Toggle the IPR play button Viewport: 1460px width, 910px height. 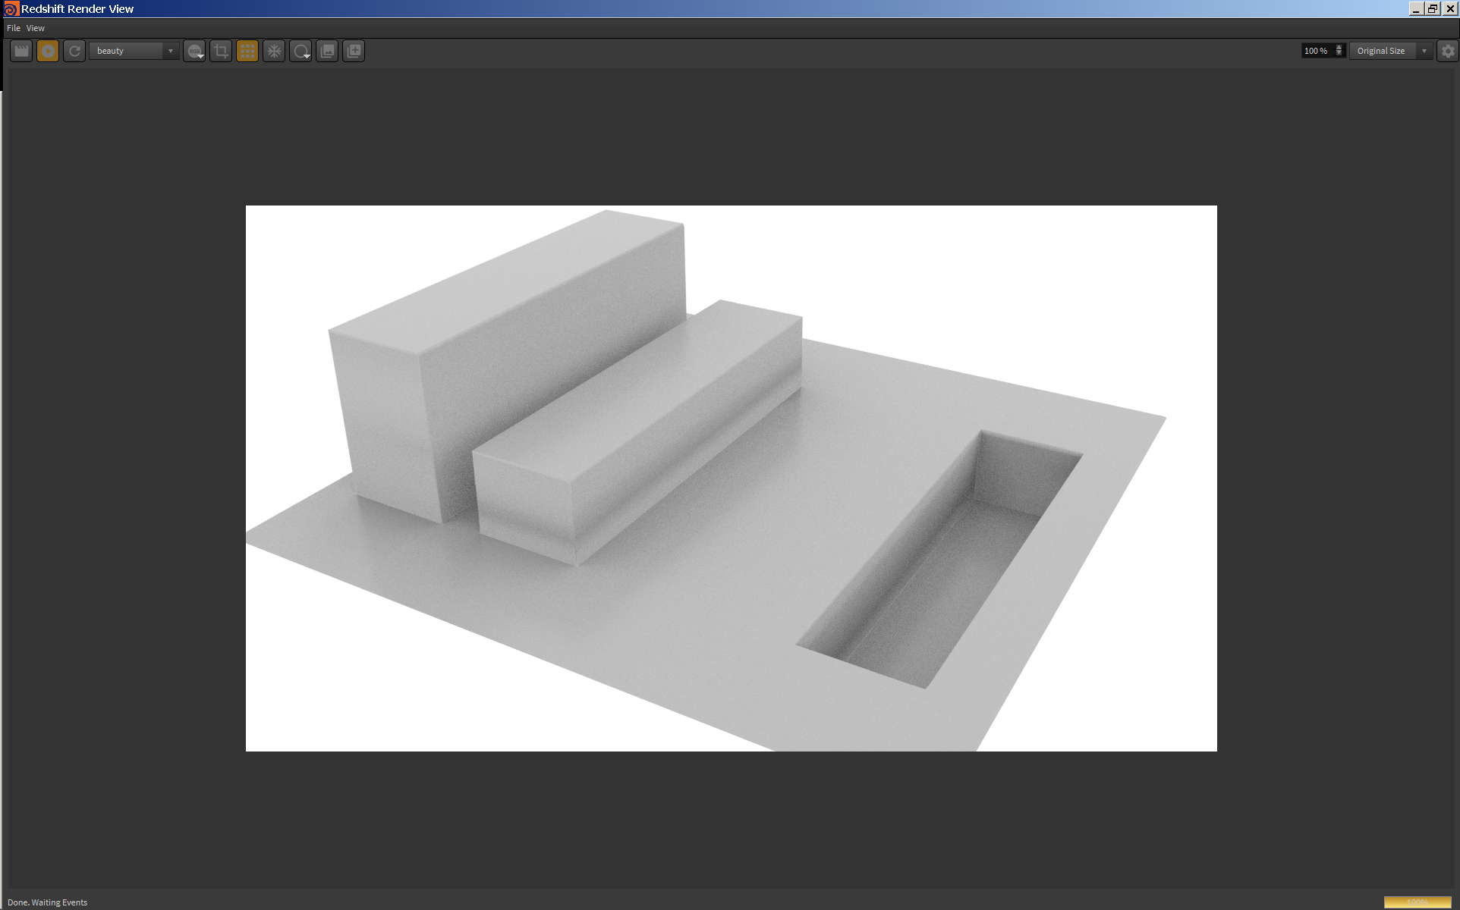(x=48, y=51)
